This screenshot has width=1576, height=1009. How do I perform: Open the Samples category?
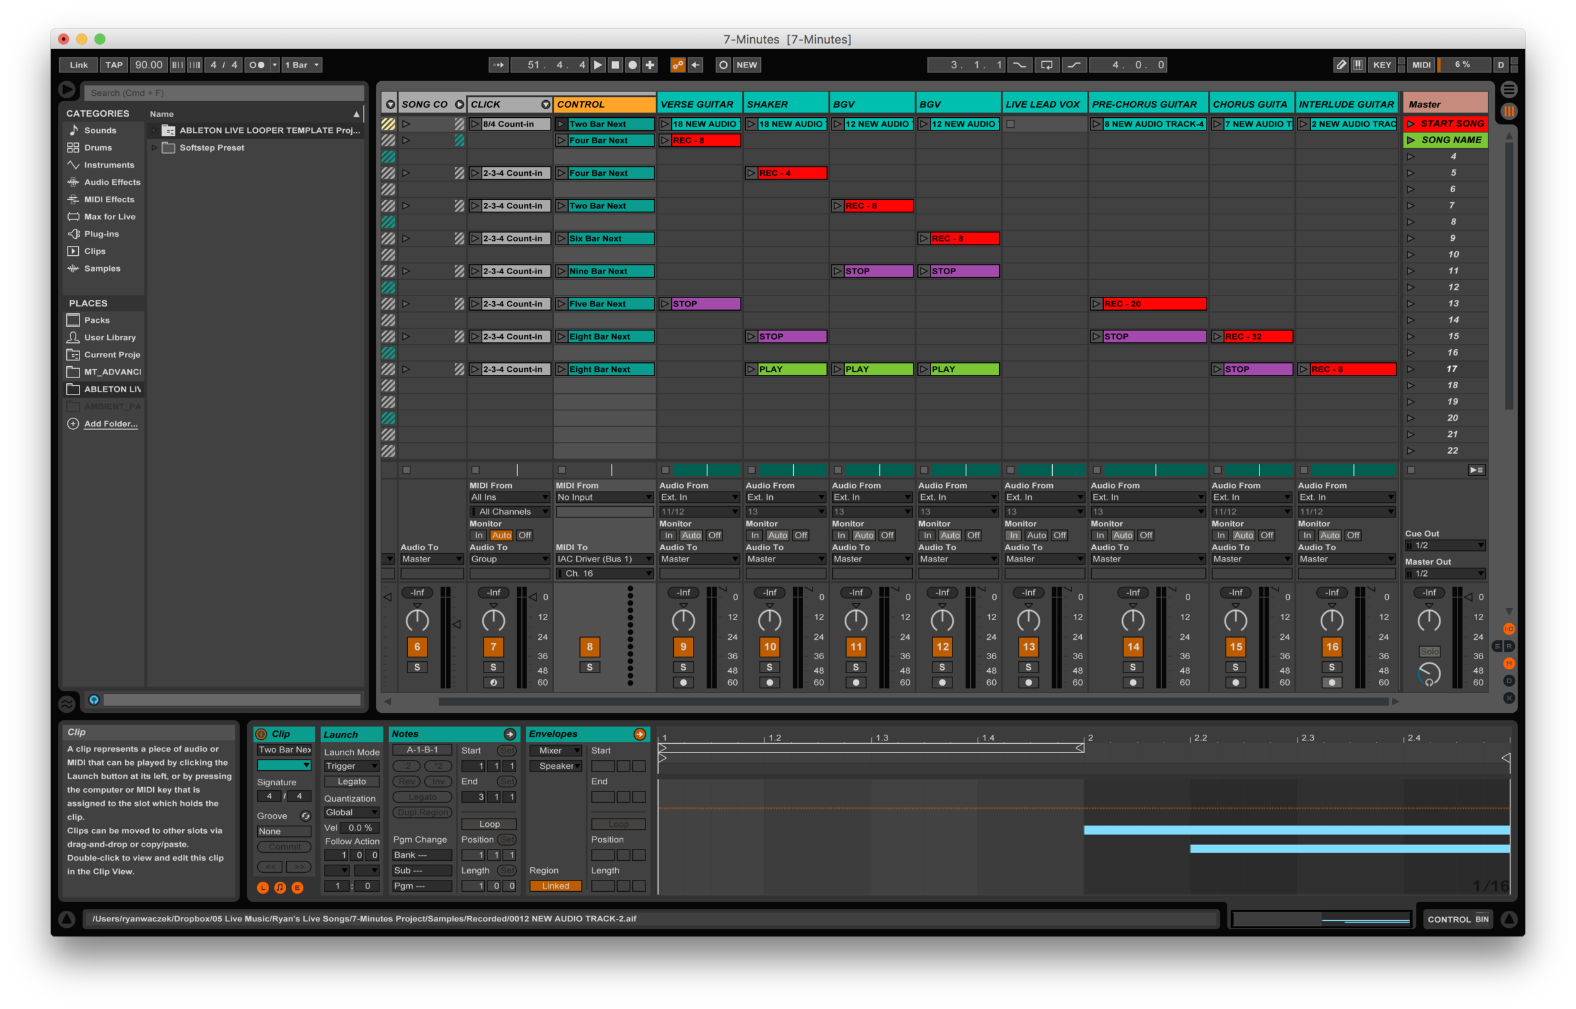point(102,268)
